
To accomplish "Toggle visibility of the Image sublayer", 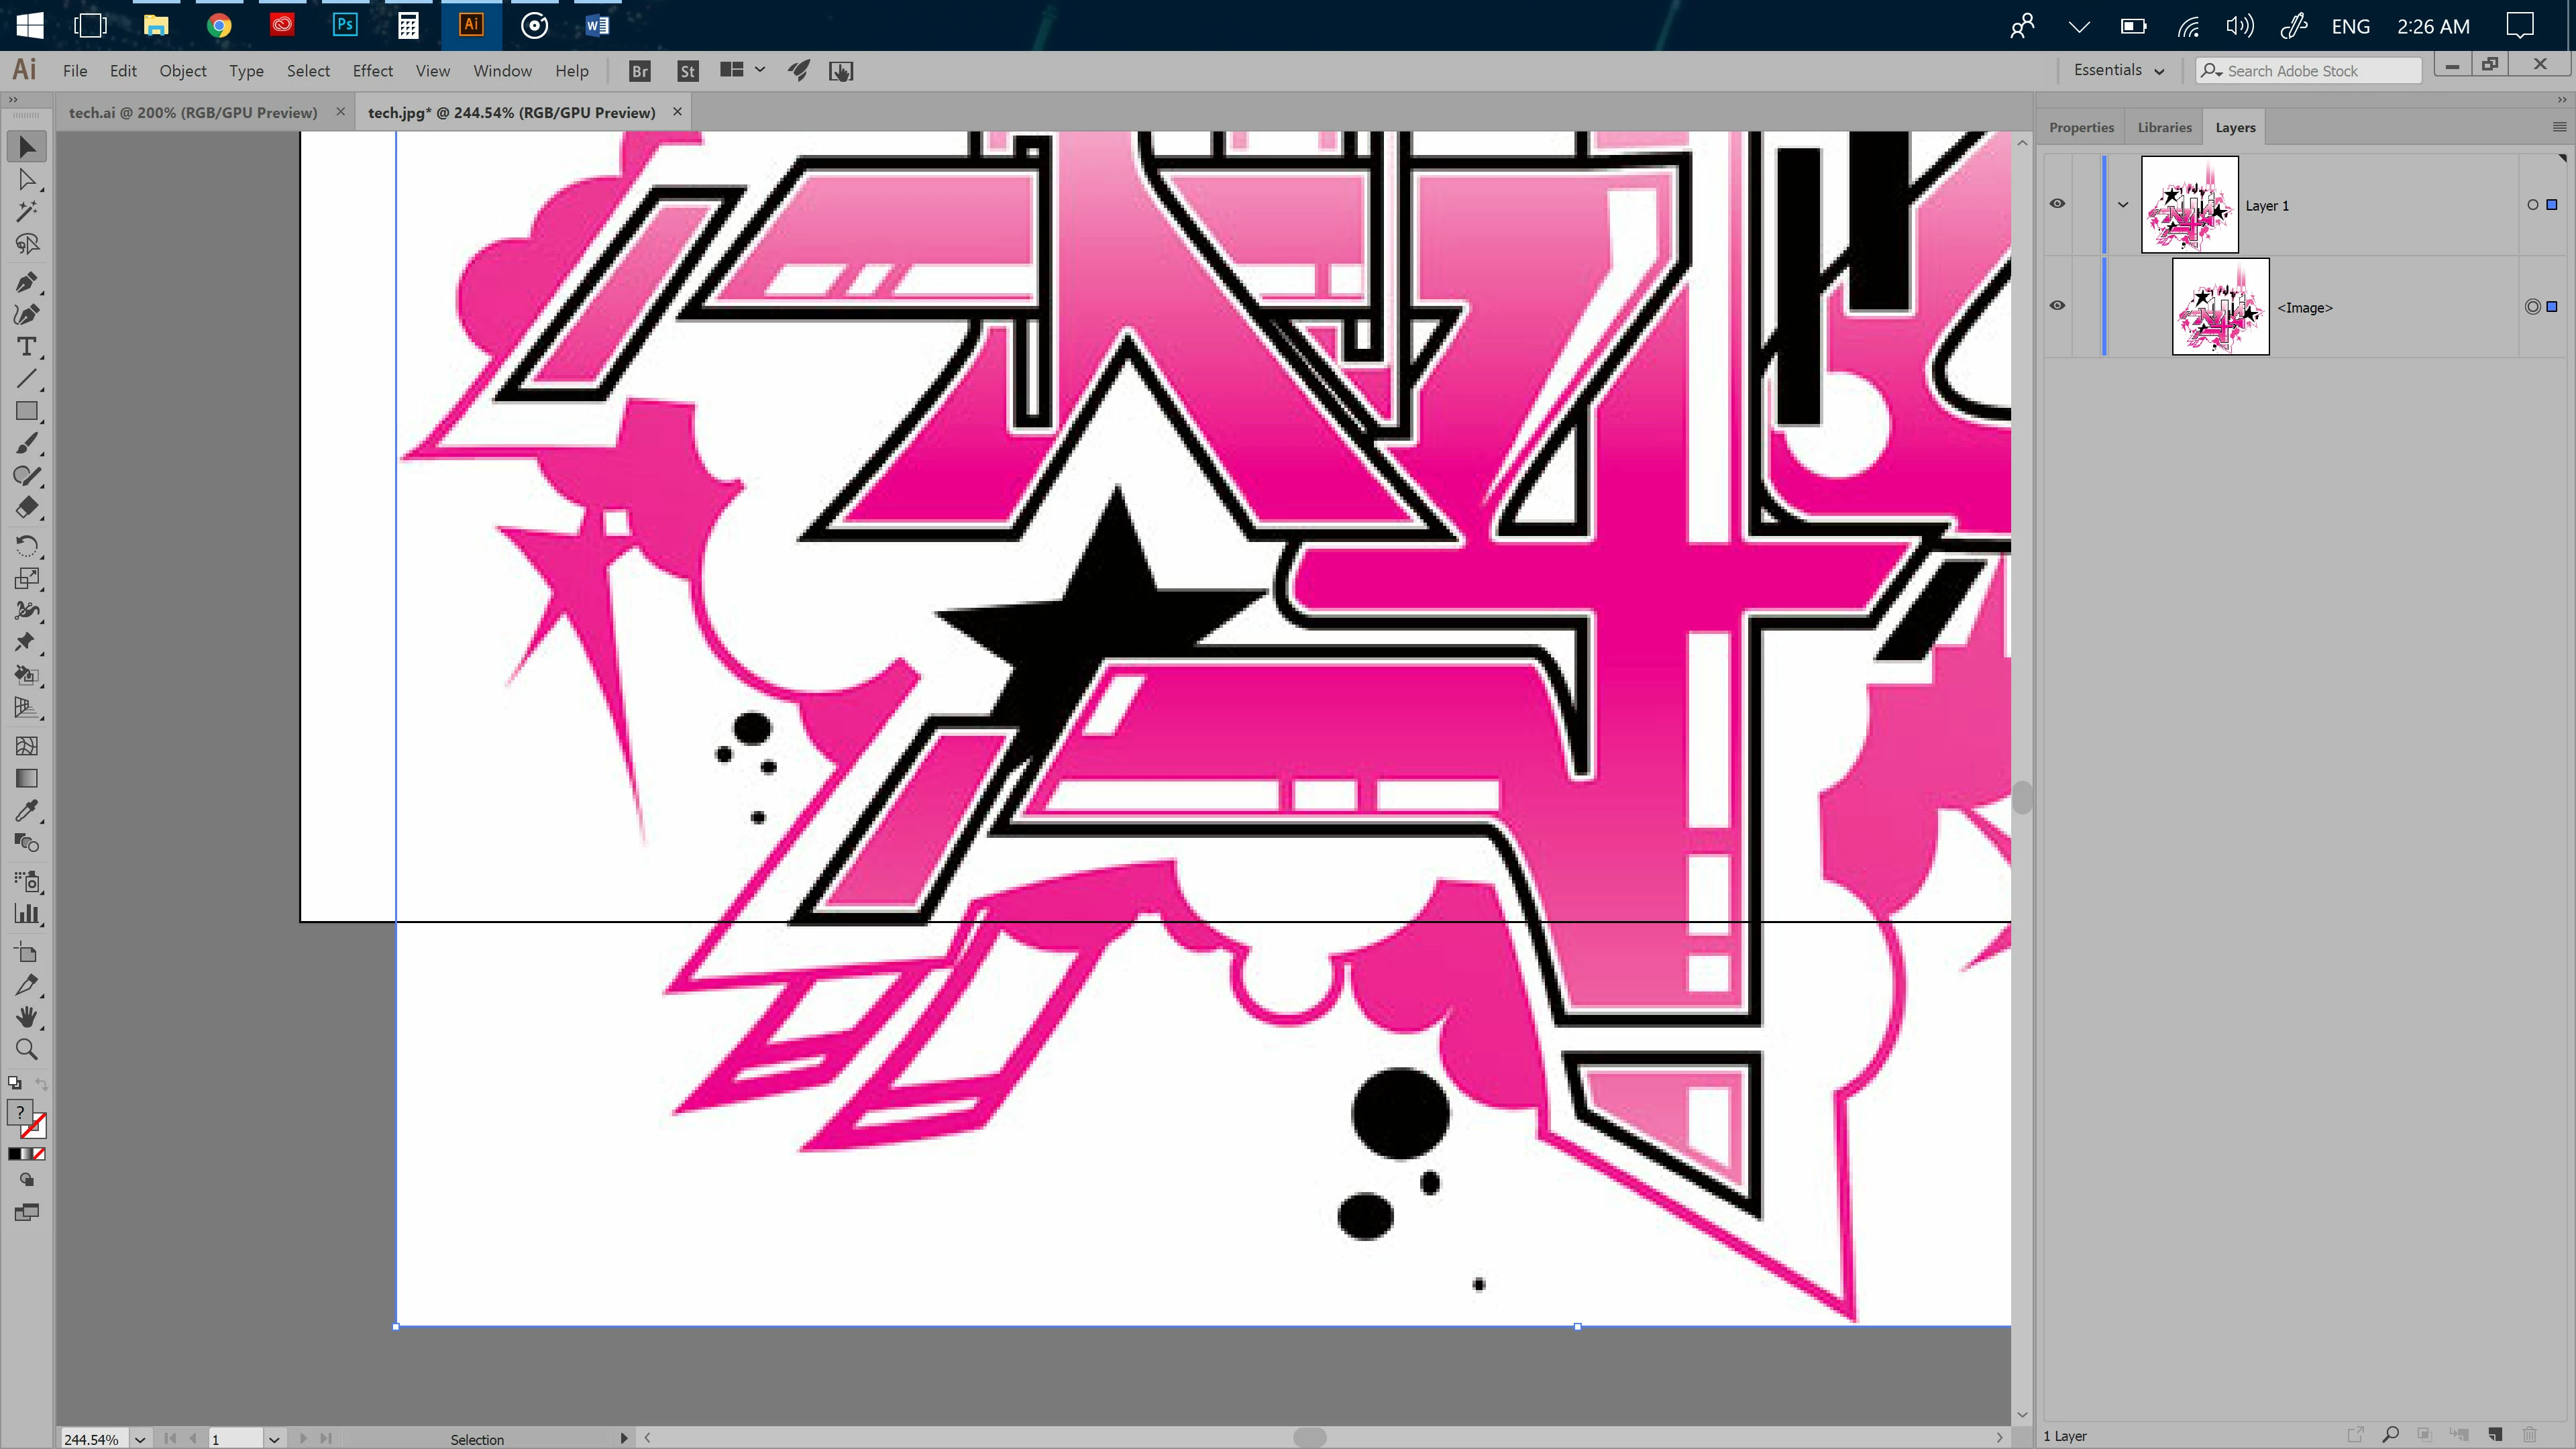I will (x=2057, y=306).
